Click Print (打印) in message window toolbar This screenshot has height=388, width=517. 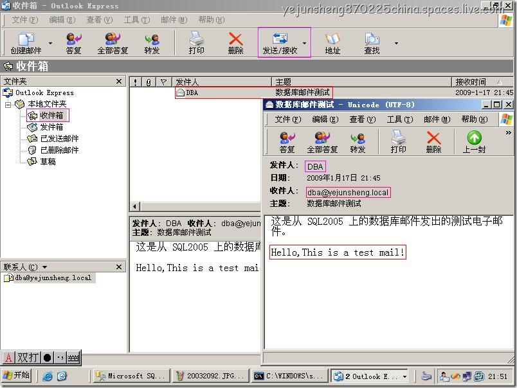click(398, 143)
